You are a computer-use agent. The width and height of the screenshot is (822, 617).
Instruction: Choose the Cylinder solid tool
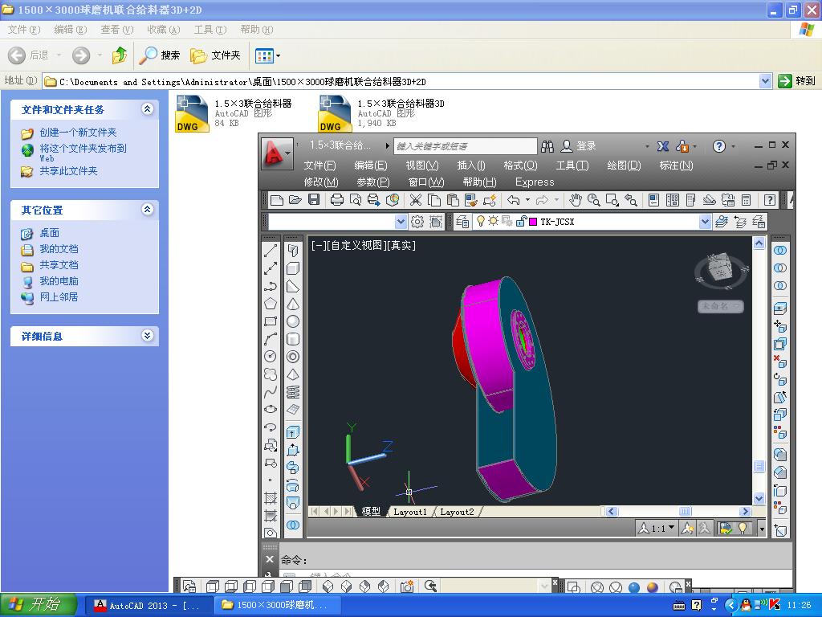coord(293,339)
